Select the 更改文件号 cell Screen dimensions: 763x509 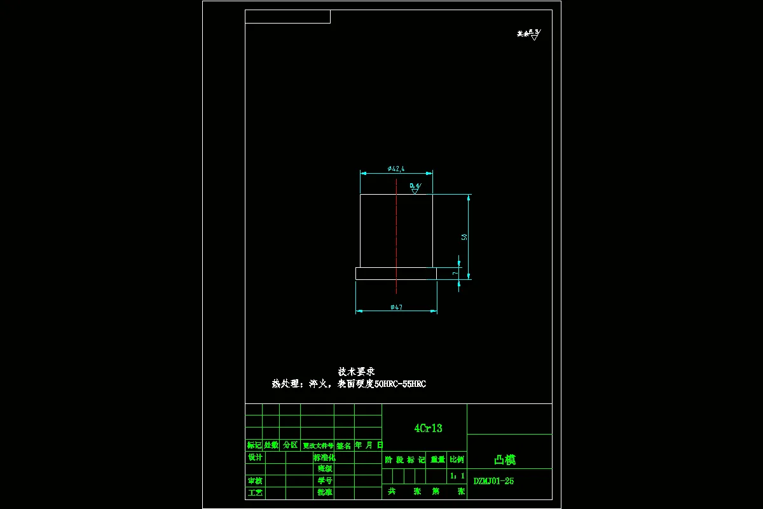tap(317, 445)
